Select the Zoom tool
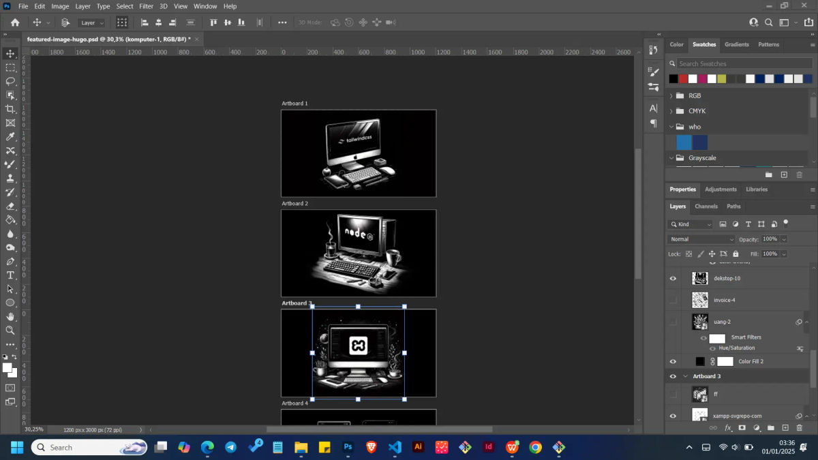The width and height of the screenshot is (818, 460). (x=10, y=330)
